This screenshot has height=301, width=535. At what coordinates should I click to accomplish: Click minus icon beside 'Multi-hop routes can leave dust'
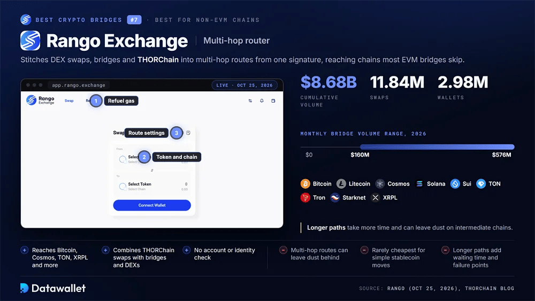283,250
